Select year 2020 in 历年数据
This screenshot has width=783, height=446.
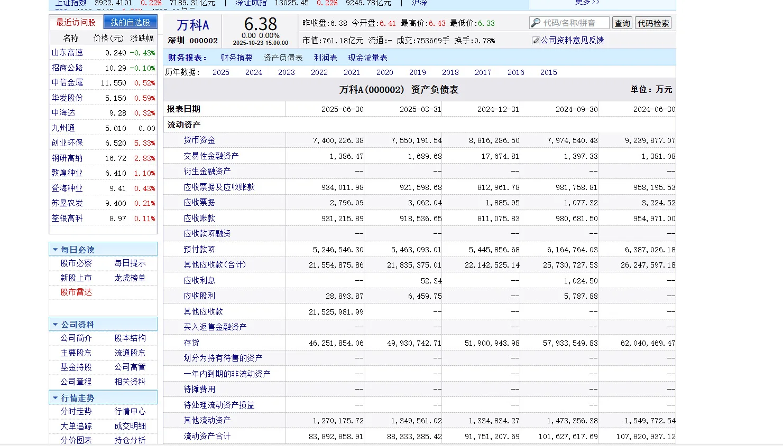pos(385,72)
